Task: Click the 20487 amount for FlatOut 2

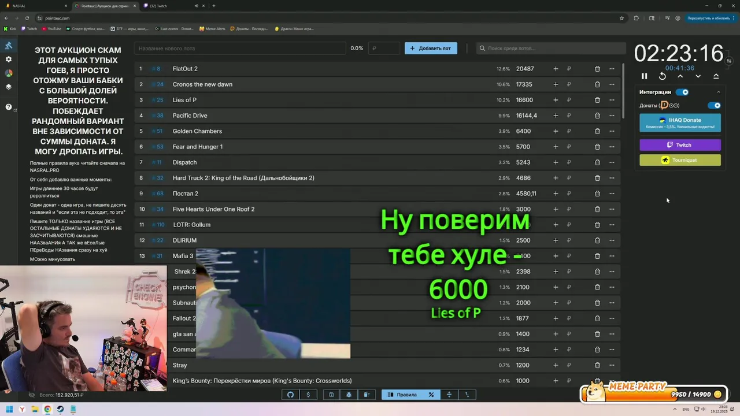Action: coord(525,69)
